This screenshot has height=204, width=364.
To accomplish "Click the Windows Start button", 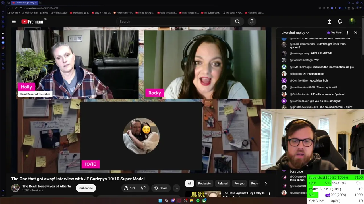I will 160,201.
